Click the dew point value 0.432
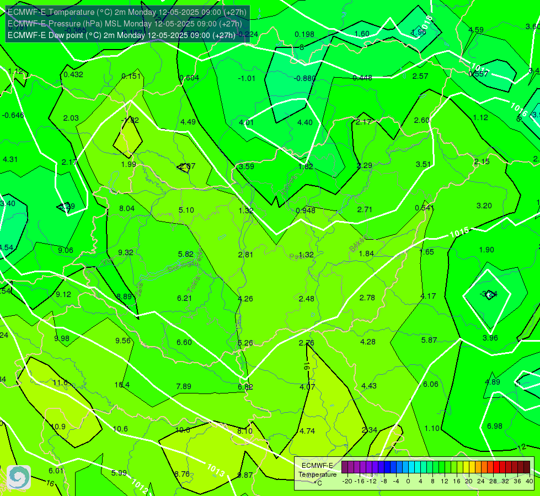 (x=73, y=74)
